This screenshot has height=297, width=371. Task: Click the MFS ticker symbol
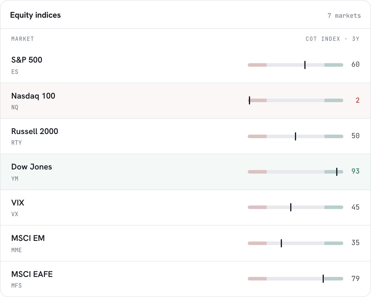(17, 285)
